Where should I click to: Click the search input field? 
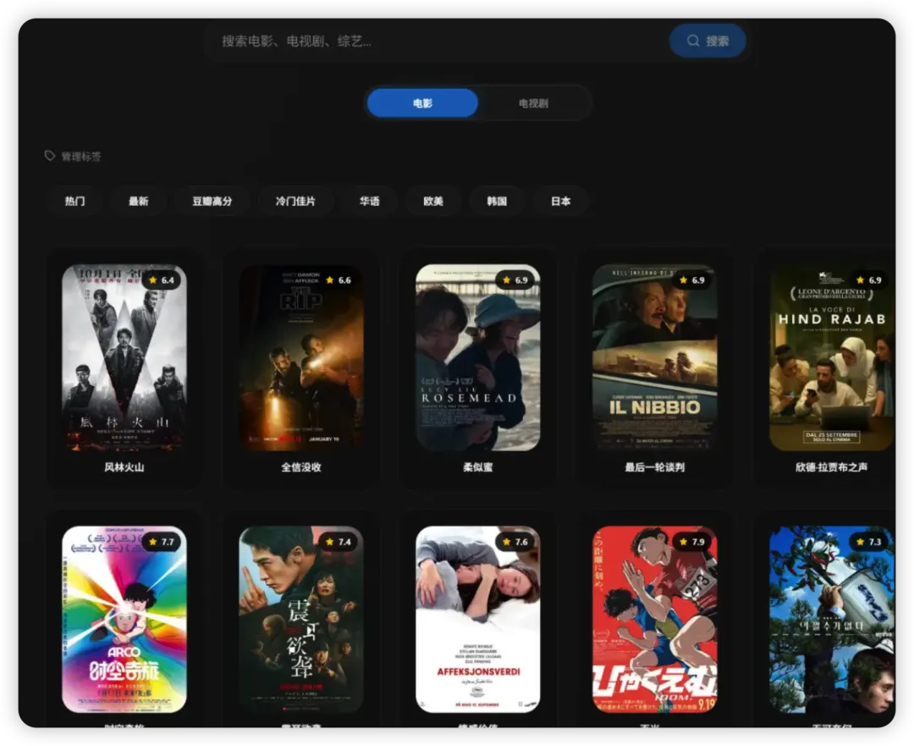(x=438, y=41)
